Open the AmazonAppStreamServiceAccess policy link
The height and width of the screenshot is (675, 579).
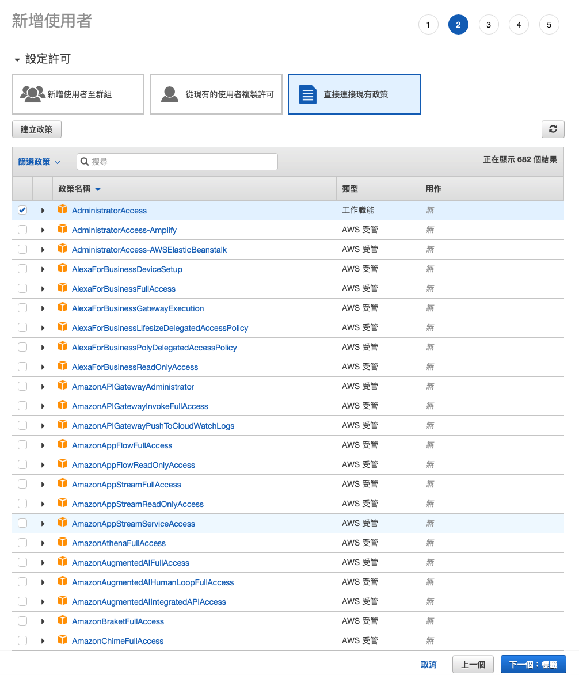tap(134, 524)
